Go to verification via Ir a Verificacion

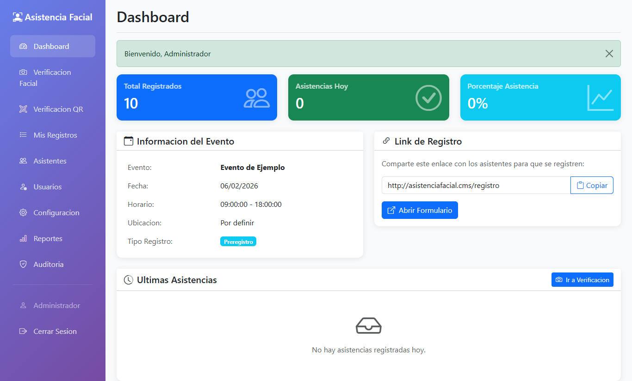coord(582,280)
